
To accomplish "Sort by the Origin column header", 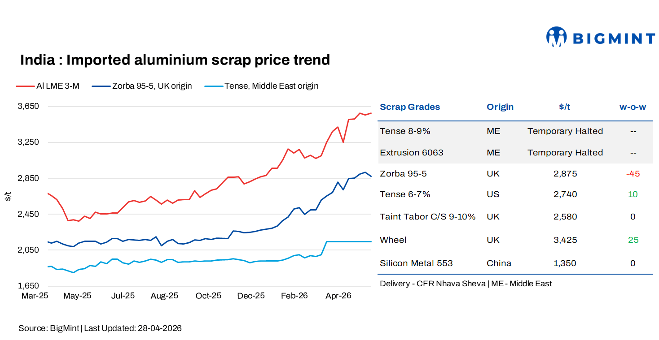I will click(x=500, y=107).
